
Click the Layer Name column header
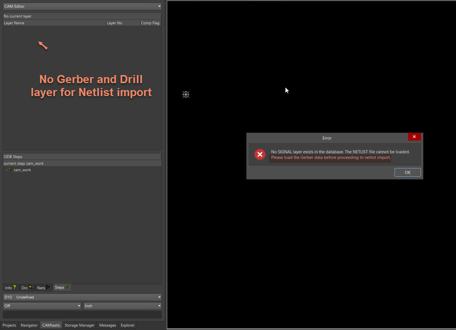[54, 23]
